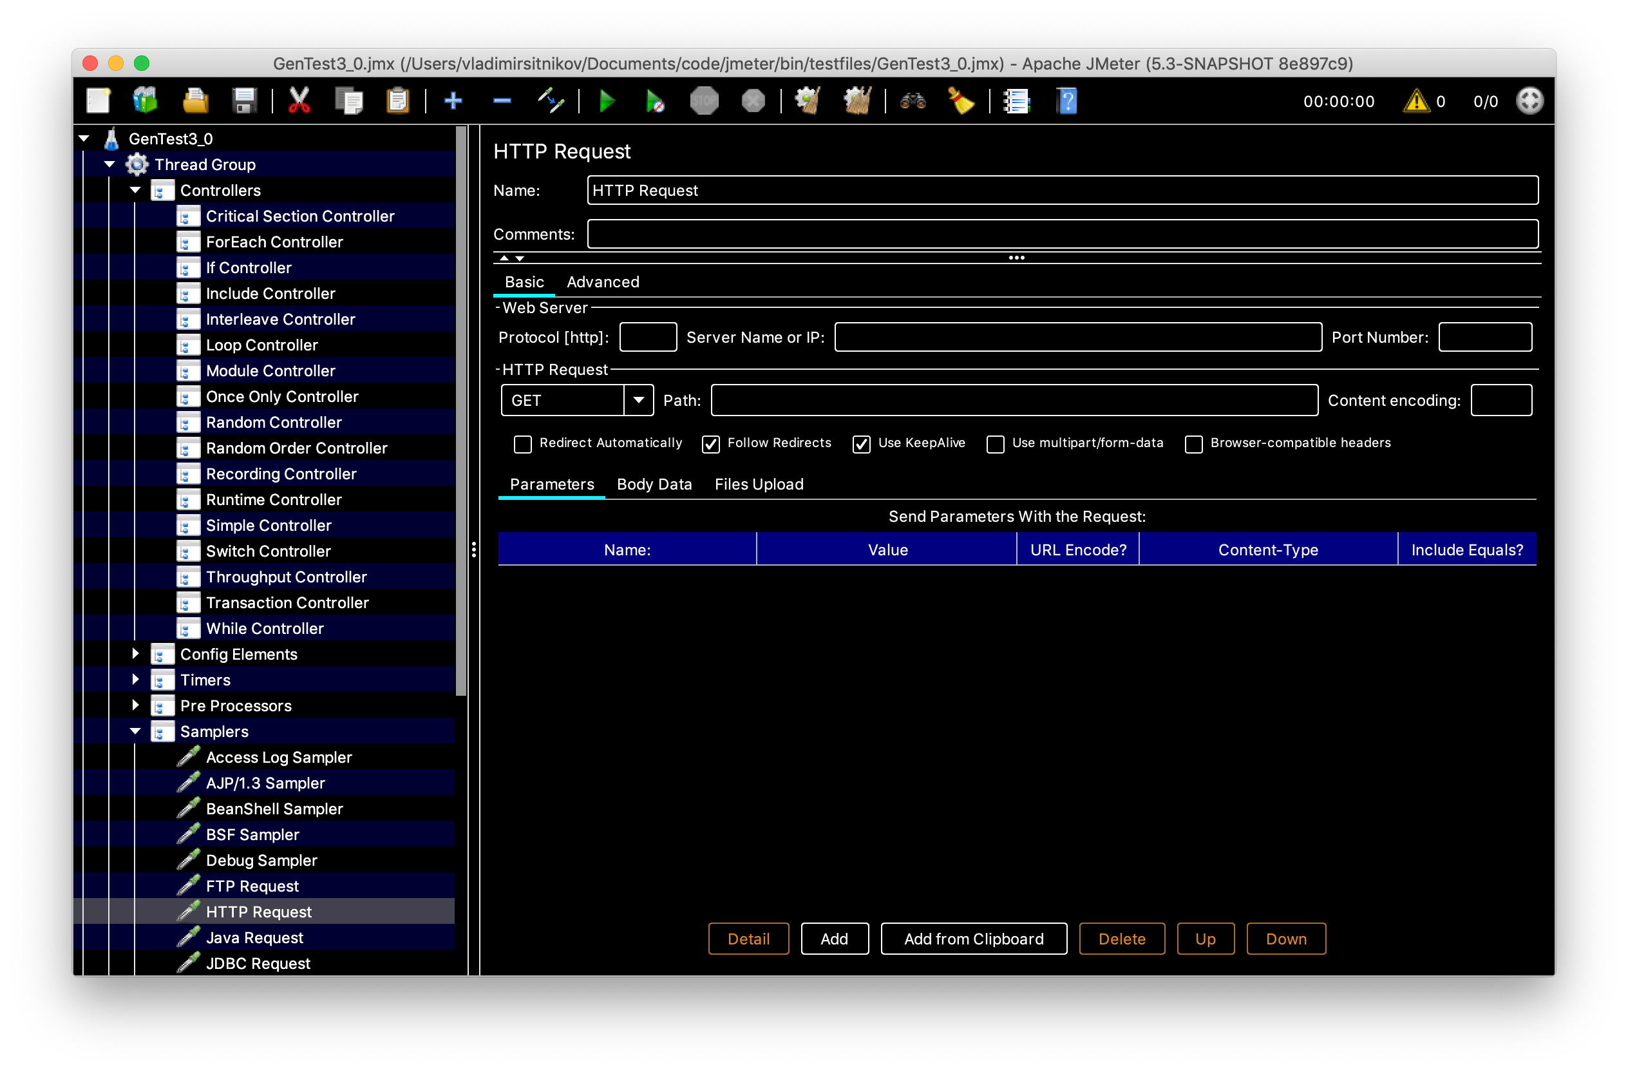Open the Body Data tab
Screen dimensions: 1628x1072
point(654,484)
